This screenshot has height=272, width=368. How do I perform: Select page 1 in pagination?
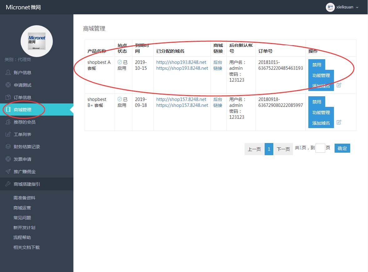coord(269,149)
